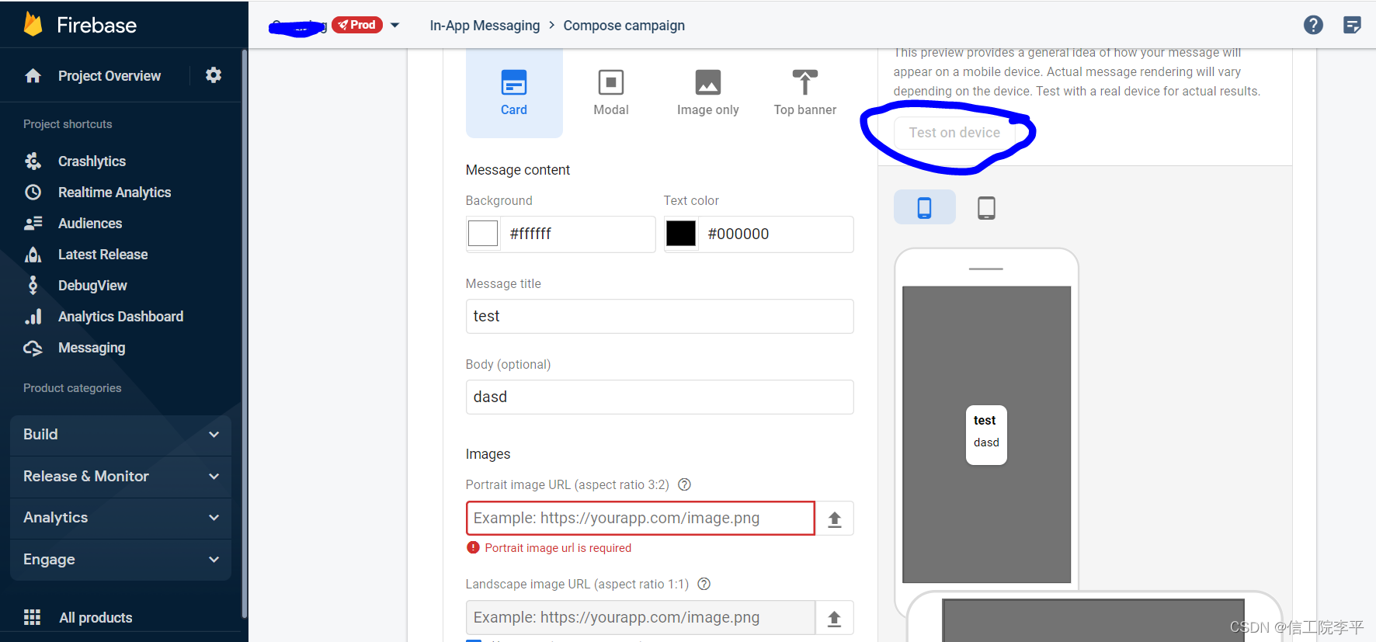Show portrait image URL help tooltip
The width and height of the screenshot is (1376, 642).
684,484
